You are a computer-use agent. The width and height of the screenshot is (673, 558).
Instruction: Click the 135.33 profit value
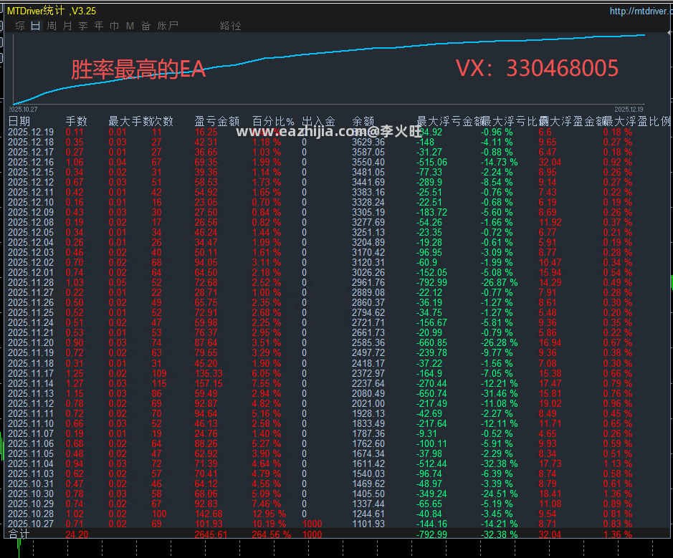209,374
